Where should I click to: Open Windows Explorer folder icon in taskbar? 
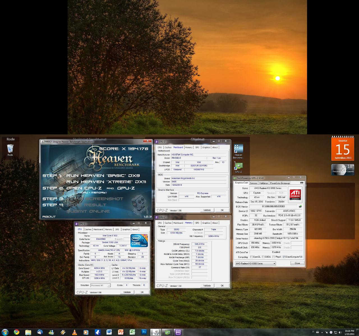(x=28, y=332)
